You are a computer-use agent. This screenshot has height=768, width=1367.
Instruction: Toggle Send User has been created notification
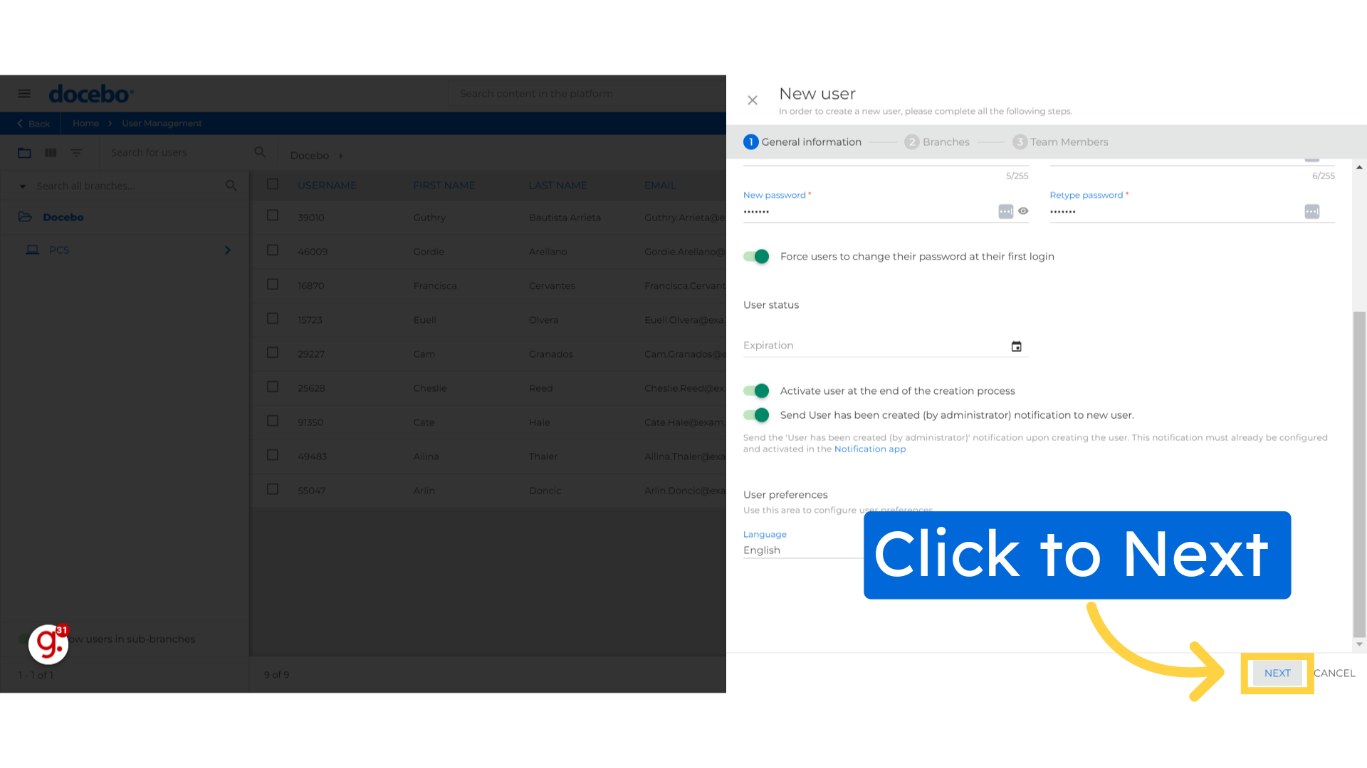[758, 415]
